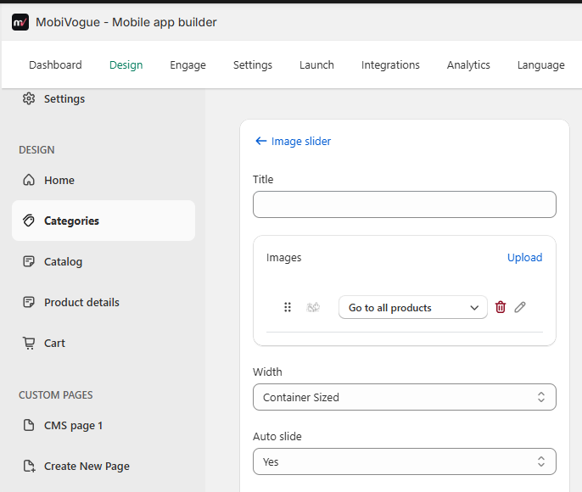Open sidebar Settings item label
Screen dimensions: 582x492
(64, 98)
